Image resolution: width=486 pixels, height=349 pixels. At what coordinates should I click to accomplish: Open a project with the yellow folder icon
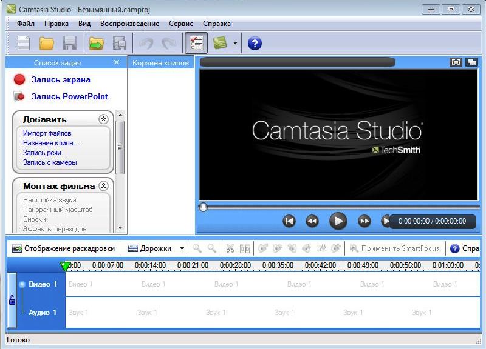point(47,43)
